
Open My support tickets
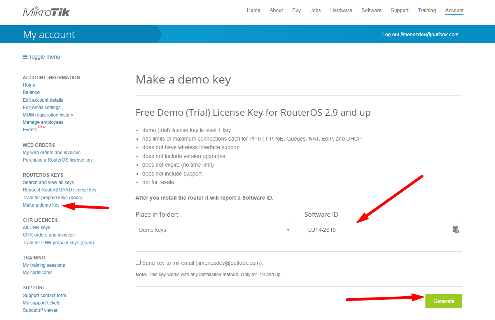pyautogui.click(x=41, y=303)
